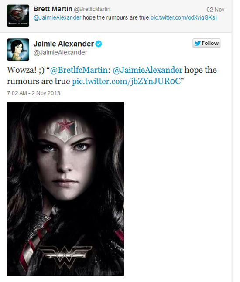
Task: Open the 7:02 AM - 2 Nov 2013 timestamp
Action: pos(34,93)
